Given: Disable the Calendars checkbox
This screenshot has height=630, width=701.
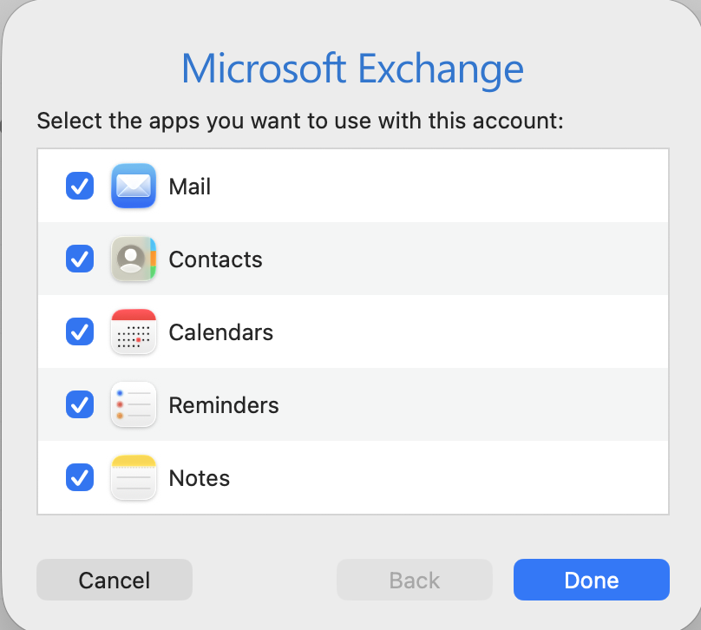Looking at the screenshot, I should coord(80,332).
